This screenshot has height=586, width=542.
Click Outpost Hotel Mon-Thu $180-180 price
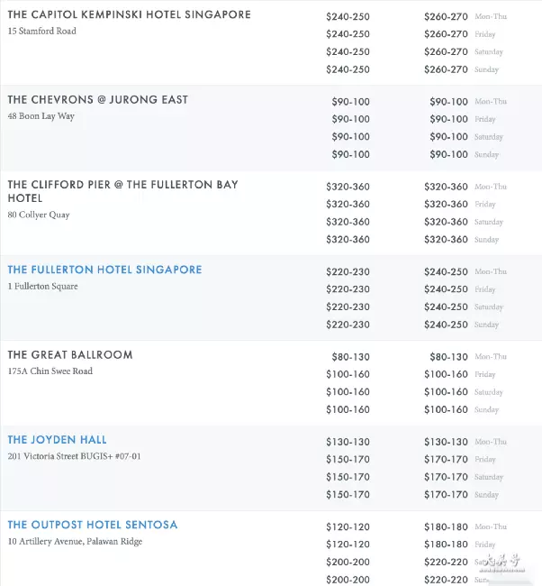pos(446,527)
